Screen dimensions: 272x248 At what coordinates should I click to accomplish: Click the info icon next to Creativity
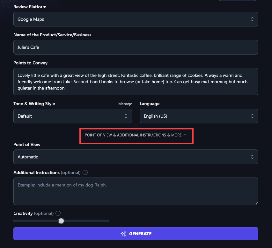click(x=58, y=213)
